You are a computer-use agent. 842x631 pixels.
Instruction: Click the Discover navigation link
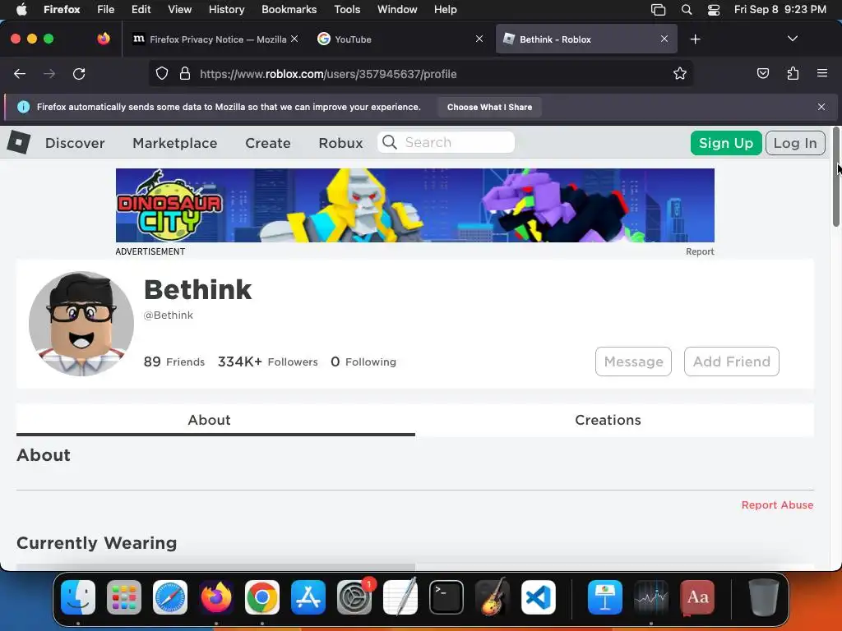tap(75, 143)
